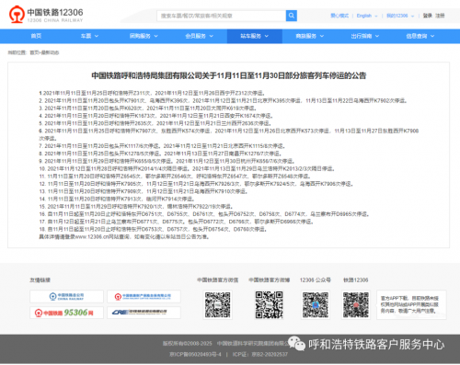Open the 中国铁路 95306 freight site logo
The height and width of the screenshot is (365, 460).
pos(66,313)
